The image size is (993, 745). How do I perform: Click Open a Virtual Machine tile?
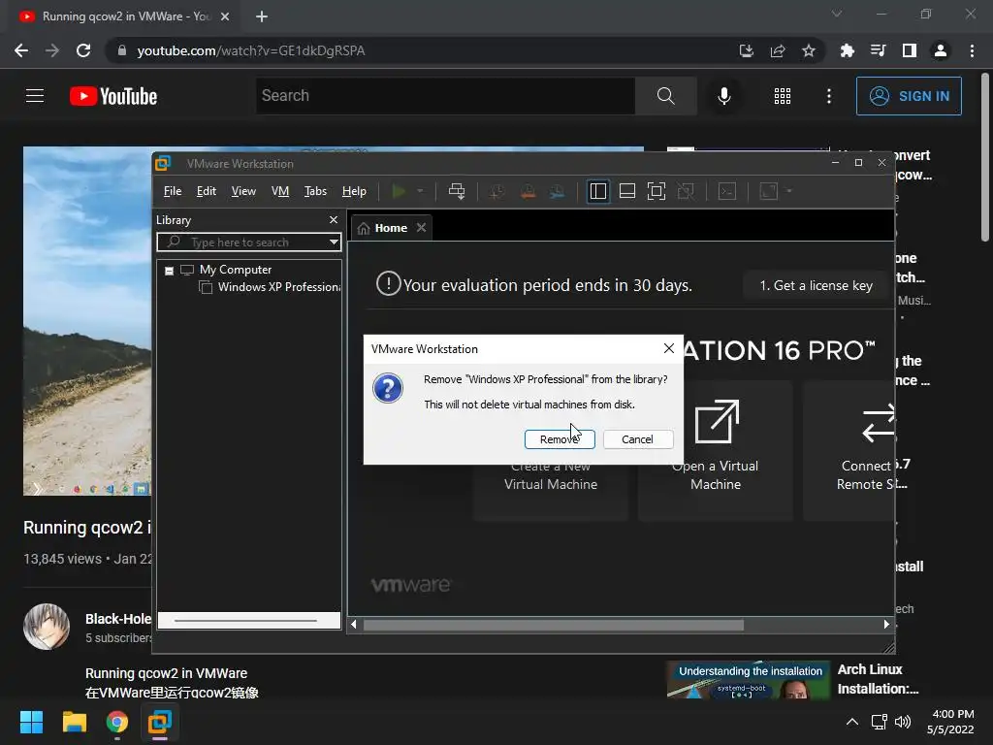click(716, 451)
